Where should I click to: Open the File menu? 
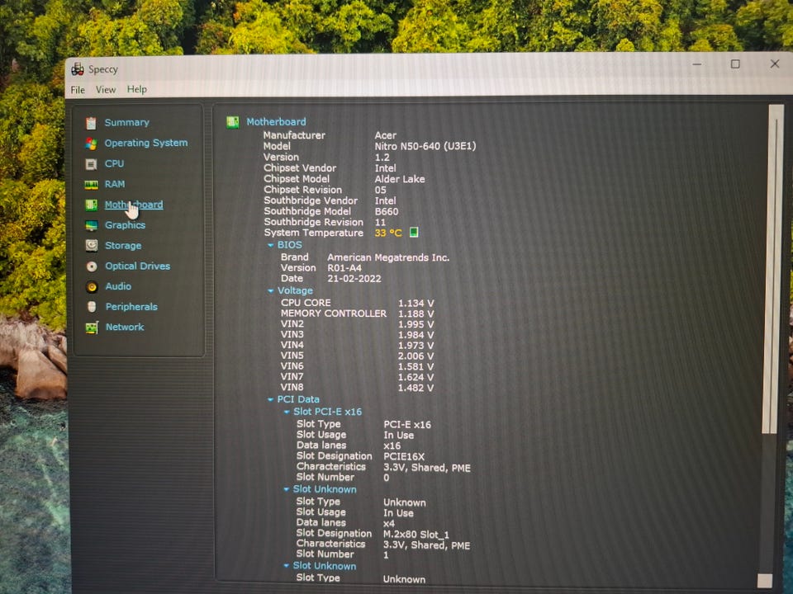click(78, 90)
